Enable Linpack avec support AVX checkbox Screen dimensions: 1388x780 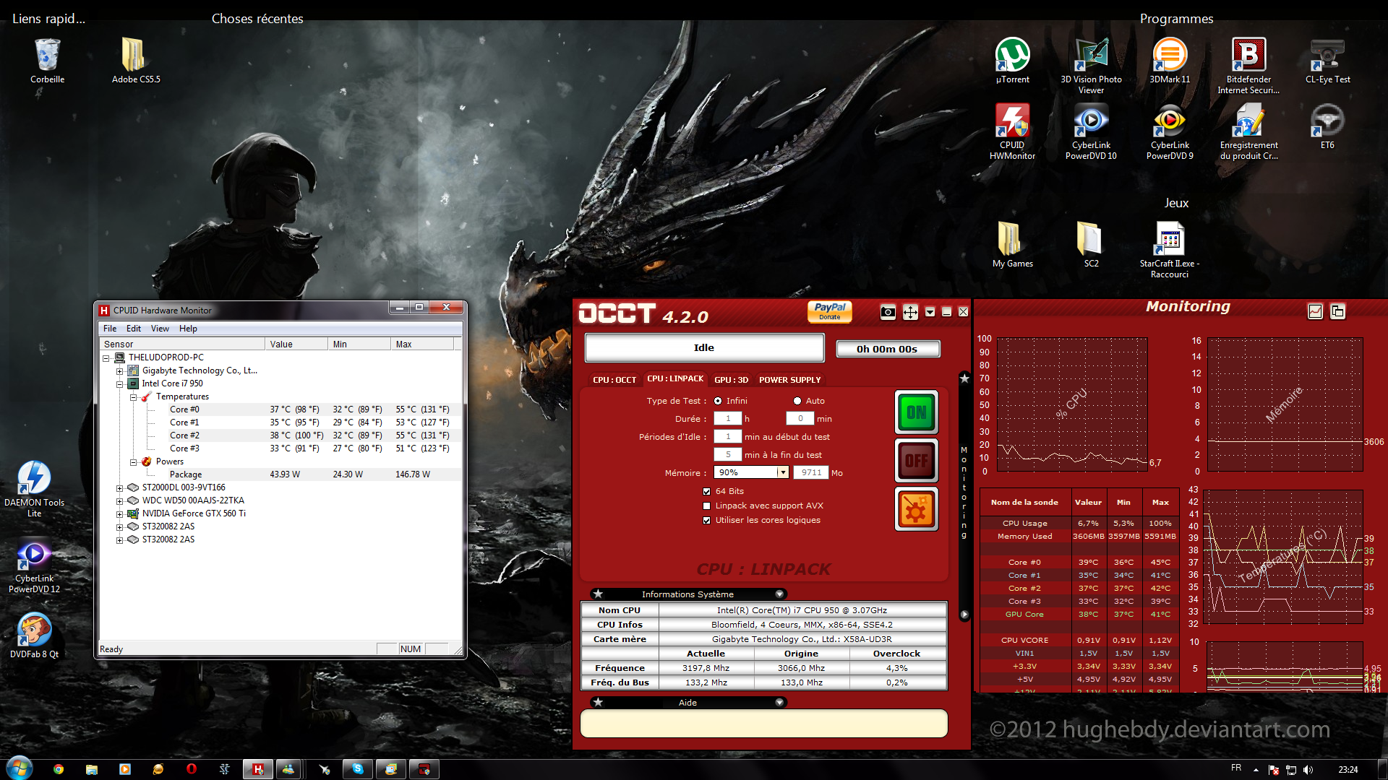[x=706, y=506]
